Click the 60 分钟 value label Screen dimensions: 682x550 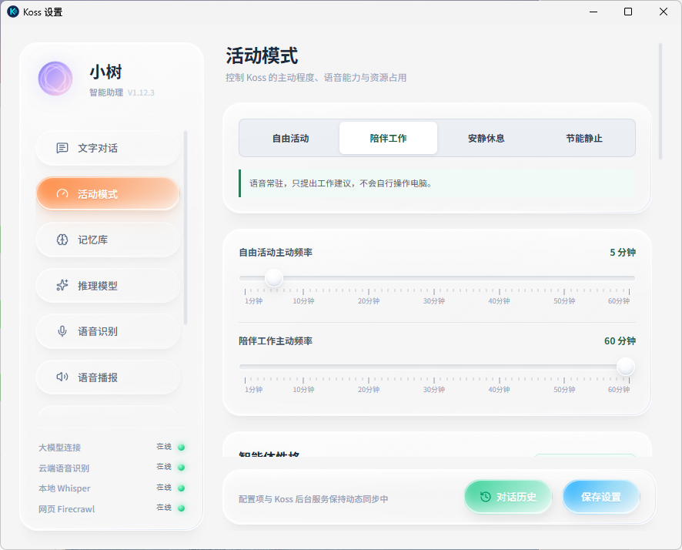(x=620, y=341)
